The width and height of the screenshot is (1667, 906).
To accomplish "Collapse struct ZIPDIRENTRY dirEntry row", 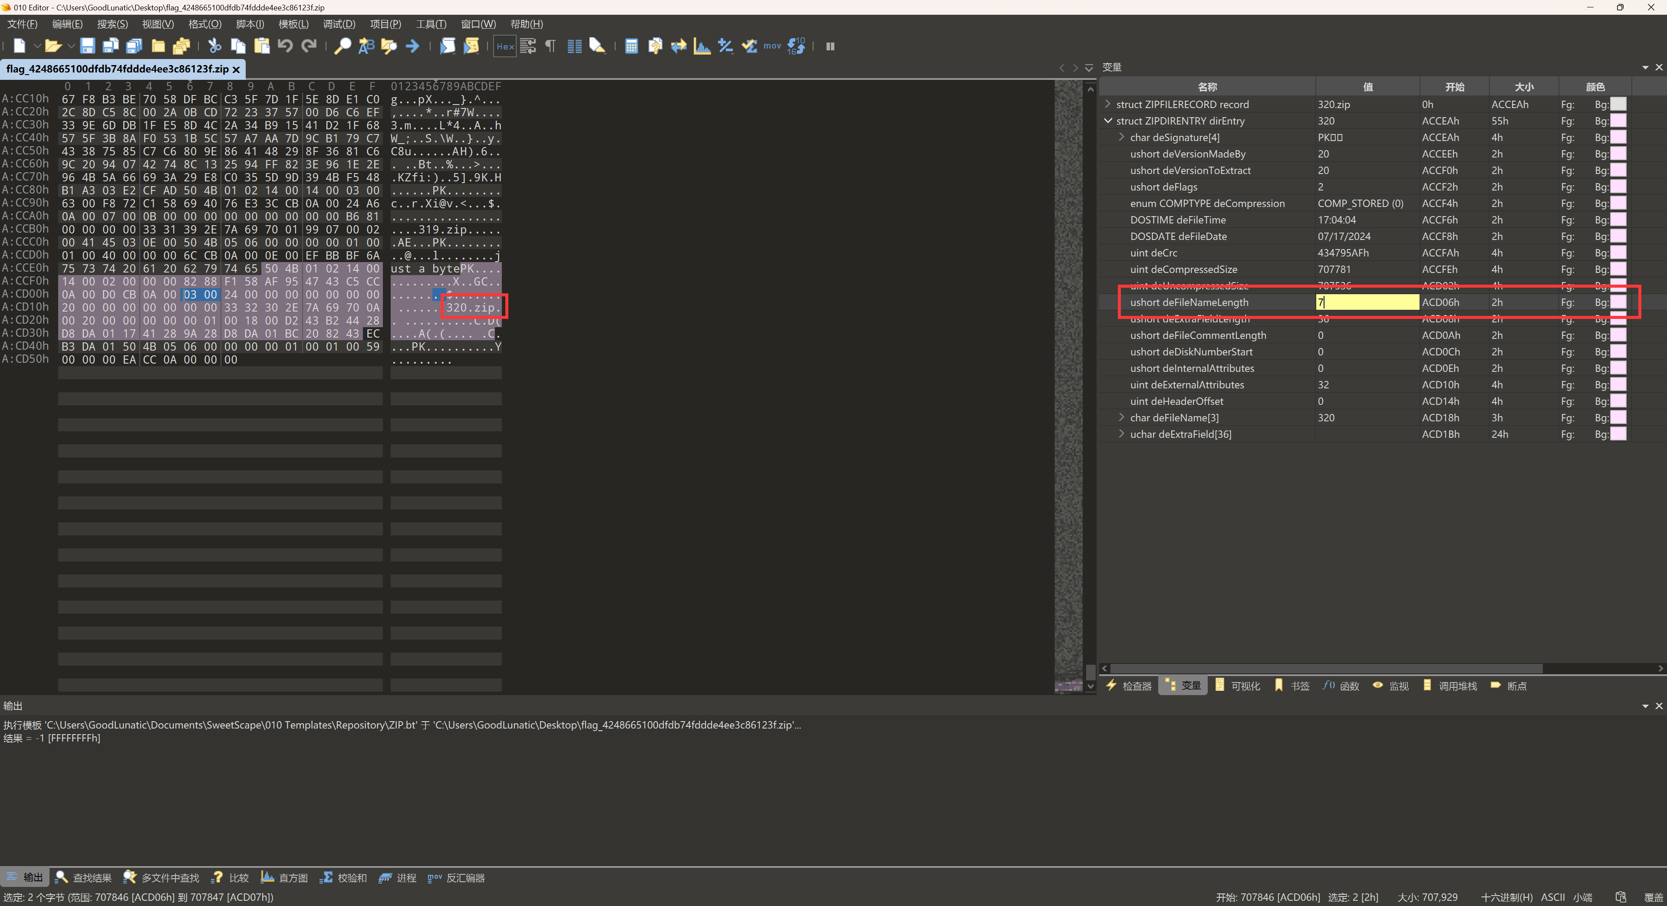I will pos(1108,121).
